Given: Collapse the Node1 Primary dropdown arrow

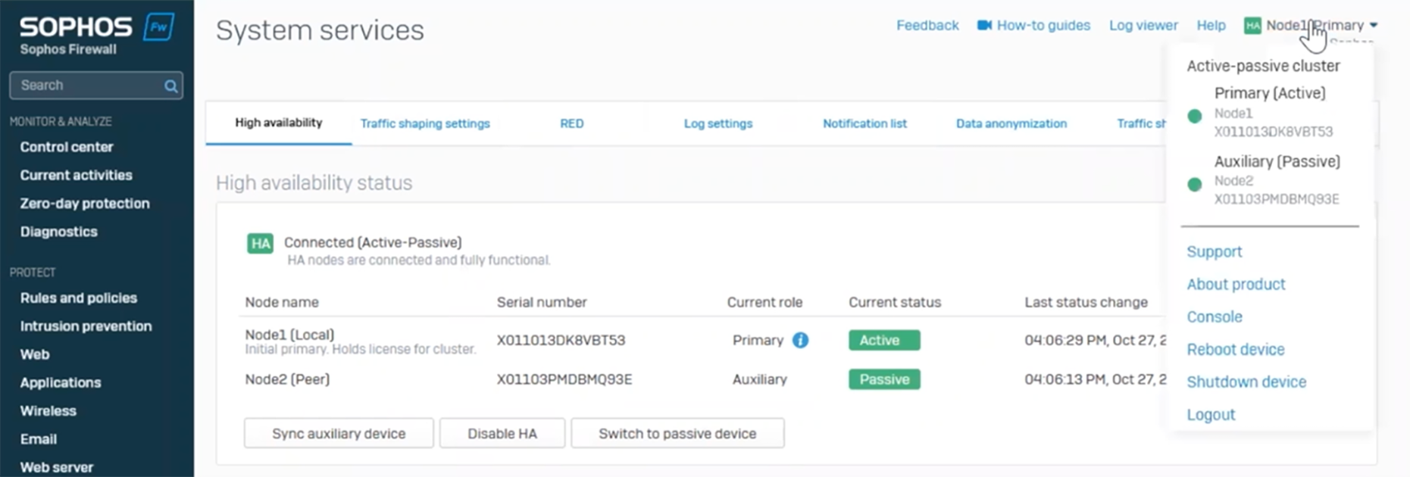Looking at the screenshot, I should click(x=1374, y=26).
